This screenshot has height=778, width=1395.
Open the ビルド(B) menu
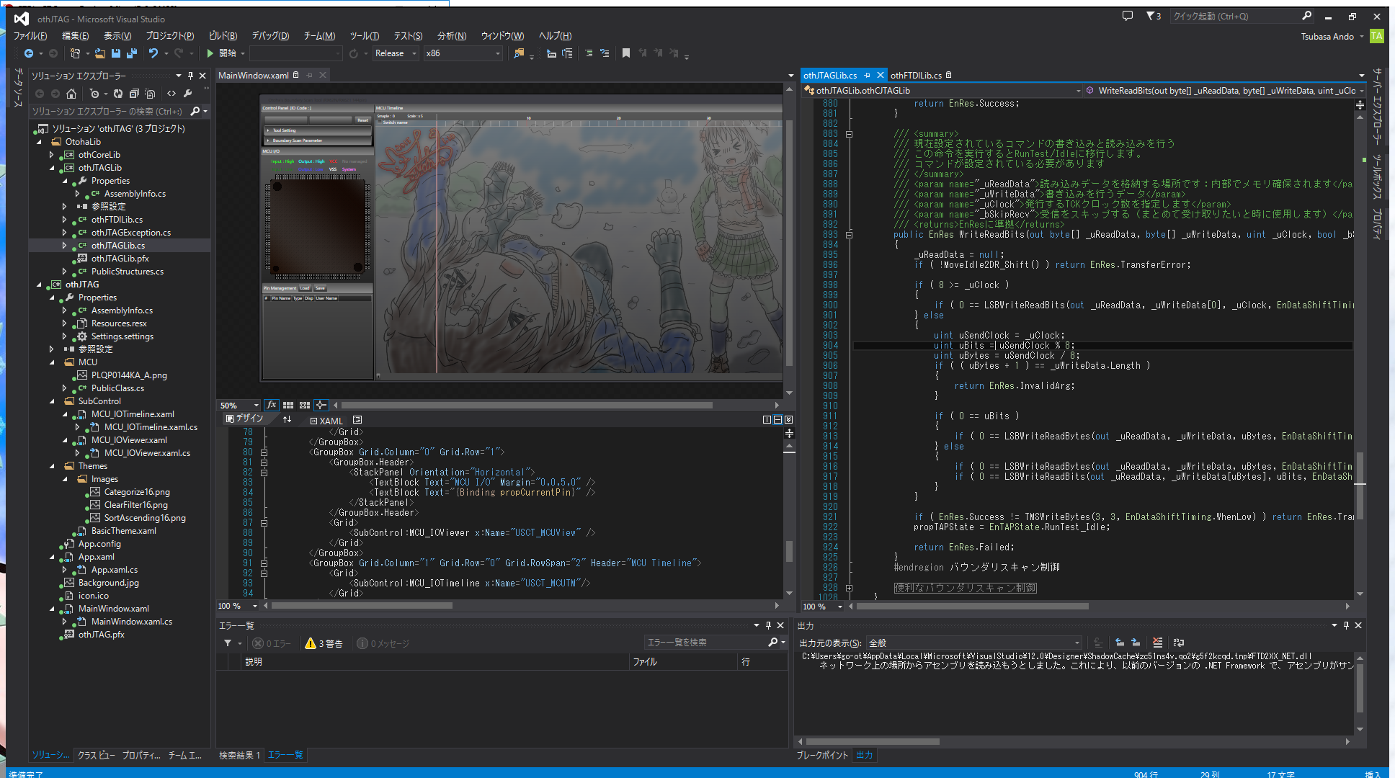[223, 35]
